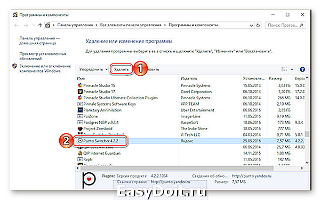
Task: Click Программы и компоненты breadcrumb
Action: (193, 25)
